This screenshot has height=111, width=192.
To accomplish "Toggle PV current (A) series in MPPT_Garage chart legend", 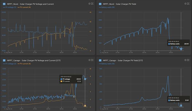I will pyautogui.click(x=24, y=64).
